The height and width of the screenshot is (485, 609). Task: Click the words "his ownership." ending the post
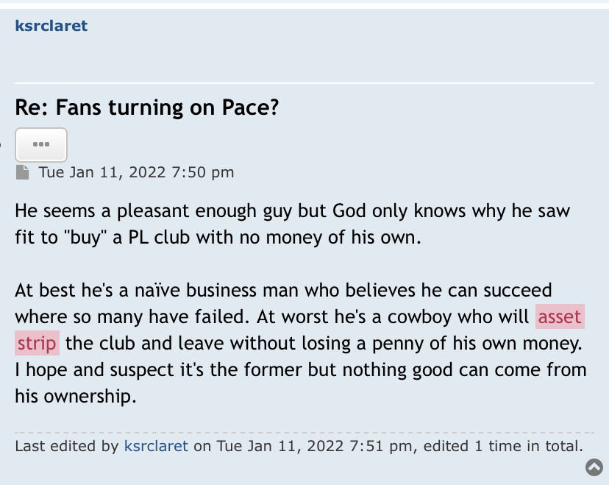pyautogui.click(x=76, y=397)
